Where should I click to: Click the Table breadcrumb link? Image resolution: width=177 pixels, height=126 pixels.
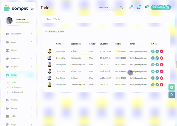(x=57, y=19)
